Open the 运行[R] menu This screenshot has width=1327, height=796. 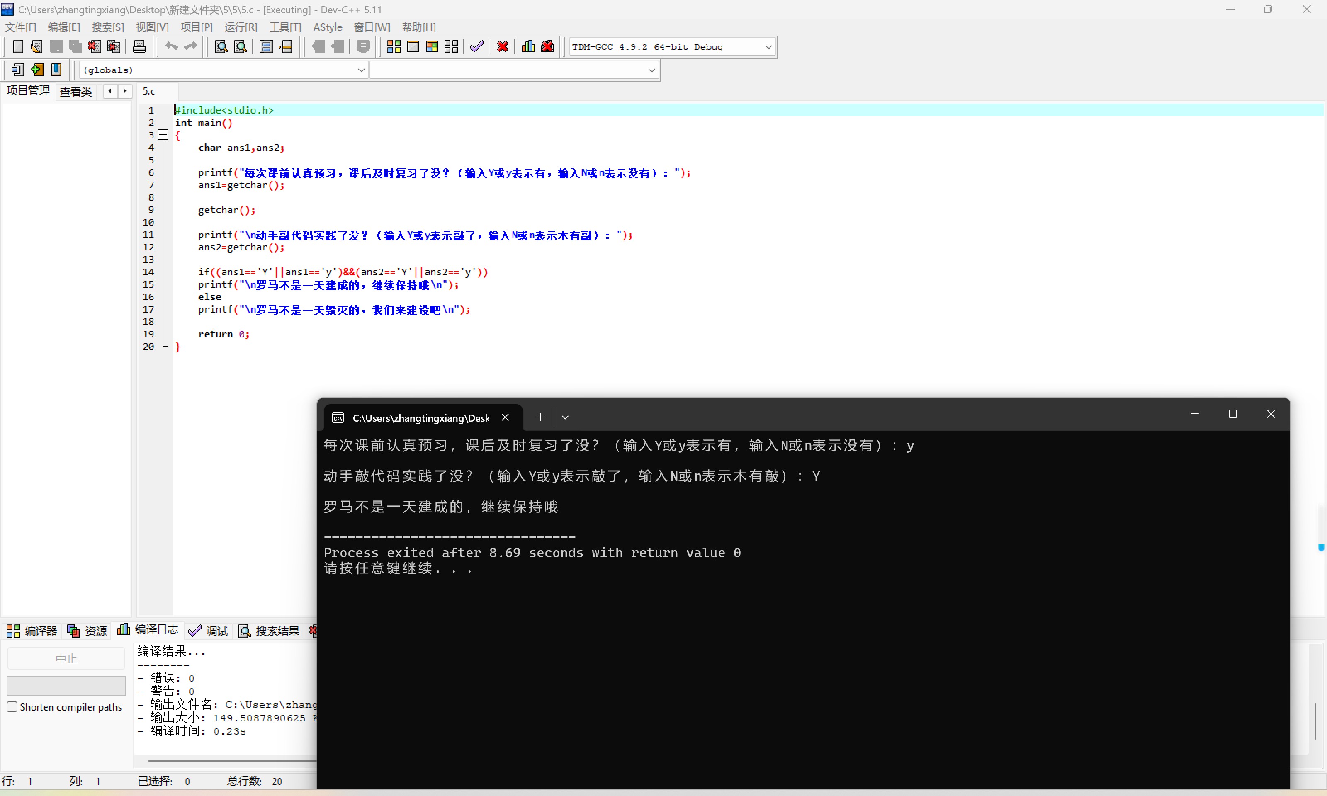coord(240,27)
